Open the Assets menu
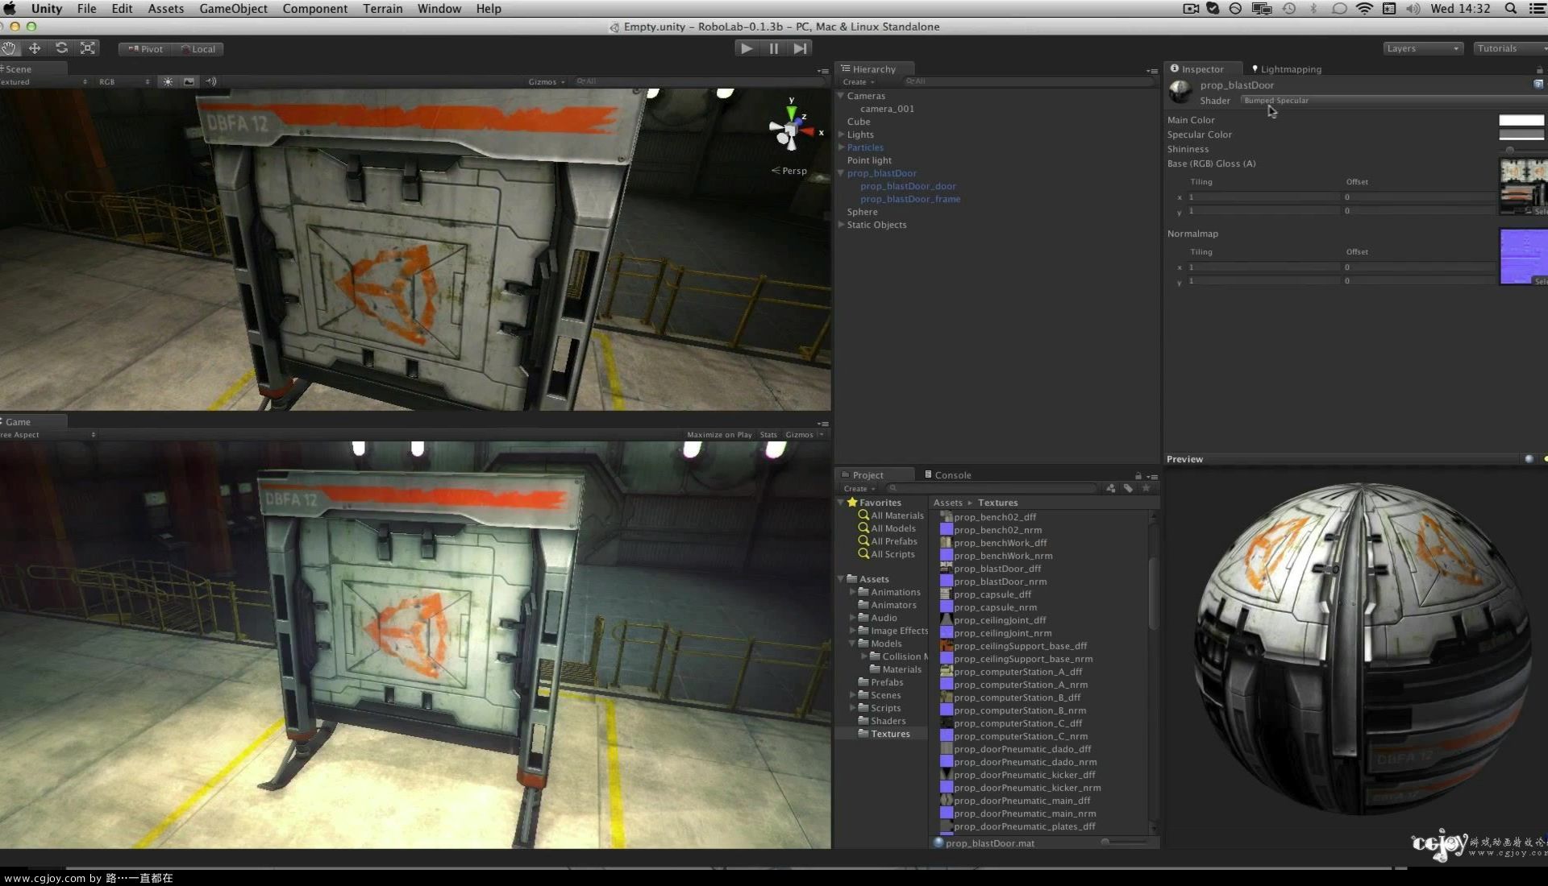The height and width of the screenshot is (886, 1548). point(165,9)
